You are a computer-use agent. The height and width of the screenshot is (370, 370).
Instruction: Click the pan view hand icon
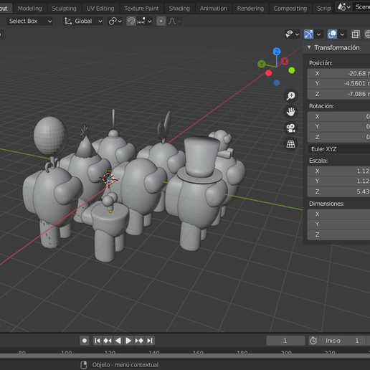290,112
